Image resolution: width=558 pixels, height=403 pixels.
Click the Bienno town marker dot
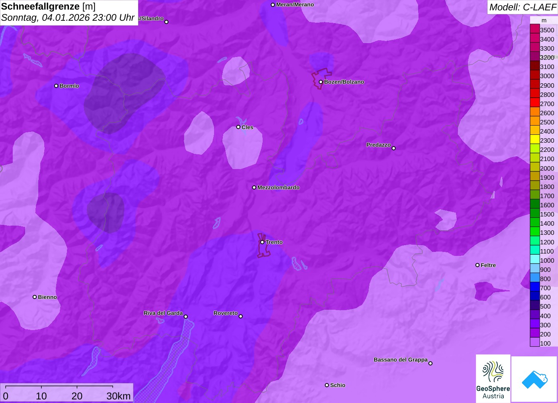click(x=35, y=297)
